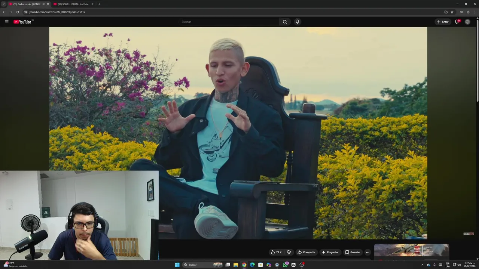Start voice search with microphone icon
The height and width of the screenshot is (269, 479).
coord(298,22)
